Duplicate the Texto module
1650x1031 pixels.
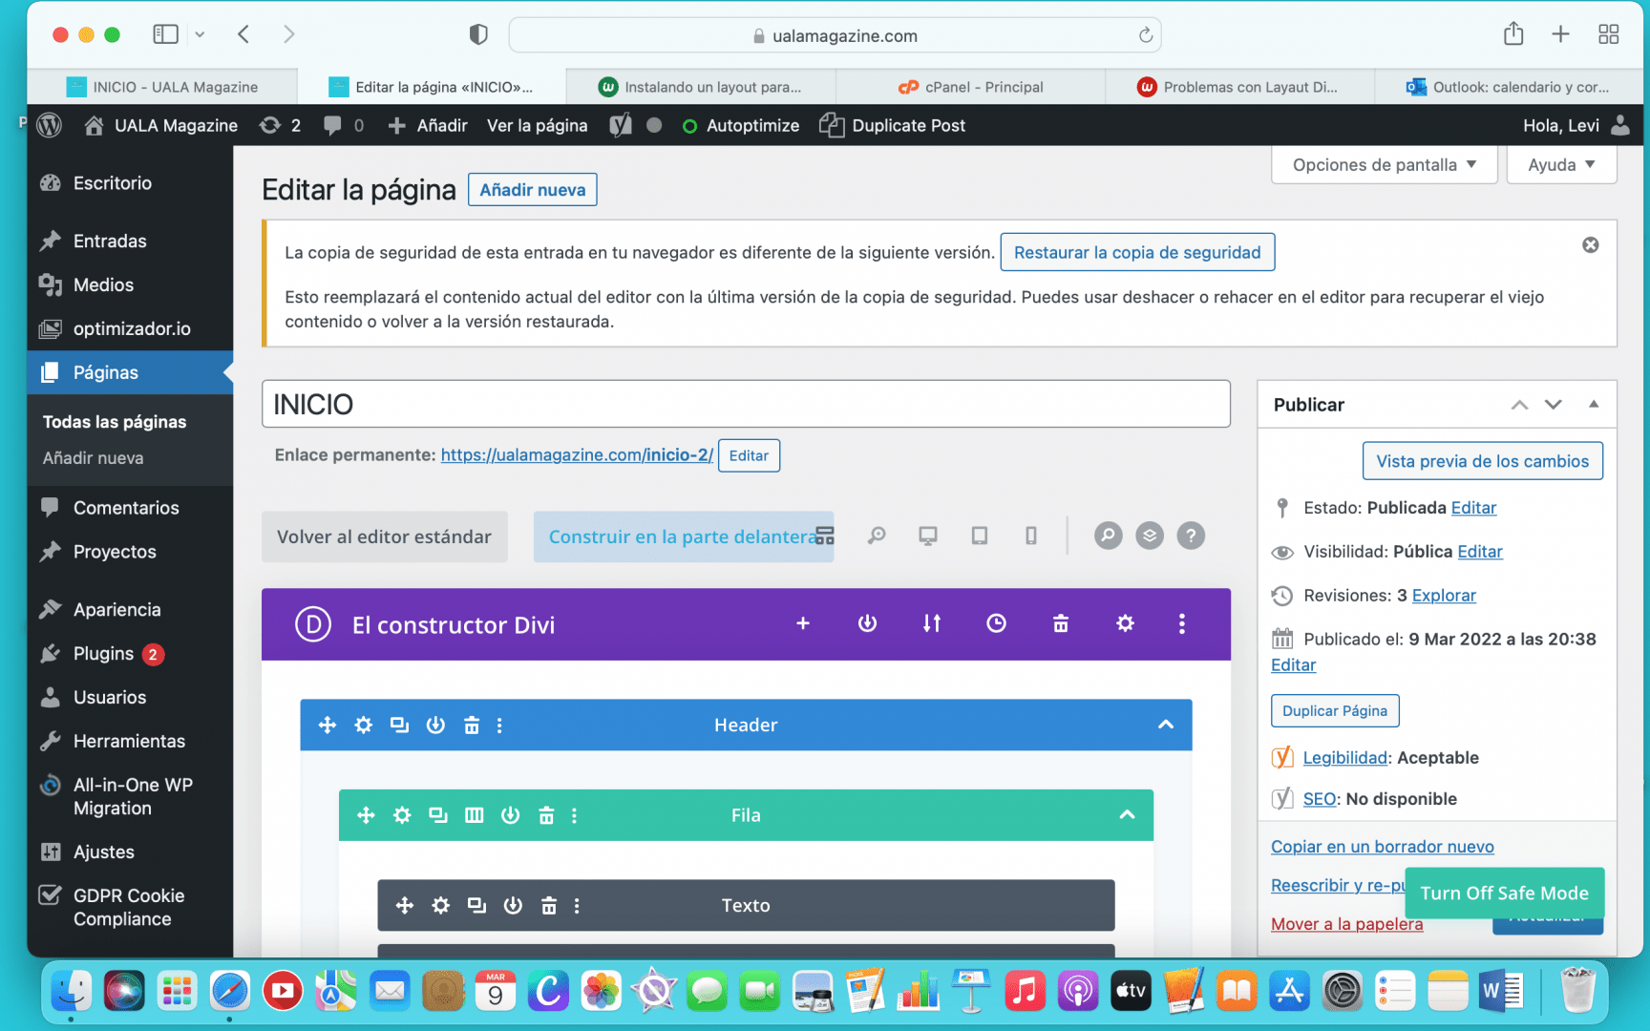(476, 905)
